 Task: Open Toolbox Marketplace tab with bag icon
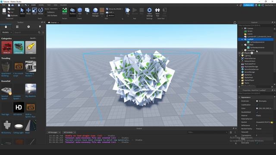click(6, 27)
